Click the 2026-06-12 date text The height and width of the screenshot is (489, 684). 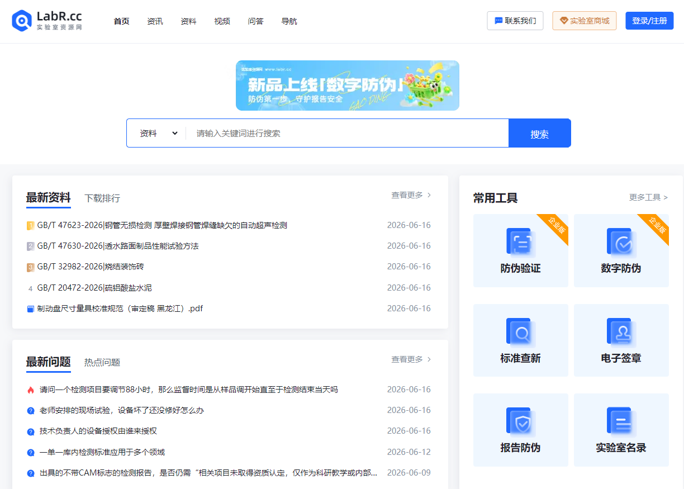coord(409,452)
